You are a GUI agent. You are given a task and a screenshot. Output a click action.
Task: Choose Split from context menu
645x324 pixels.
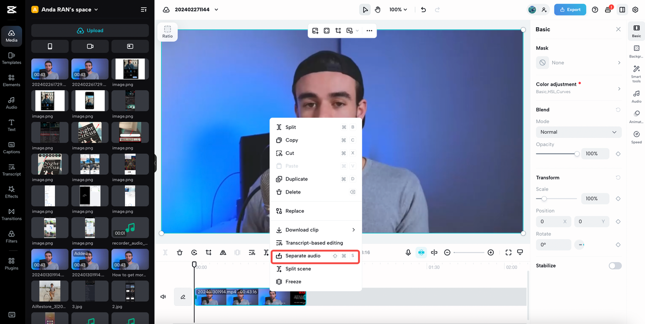(316, 127)
